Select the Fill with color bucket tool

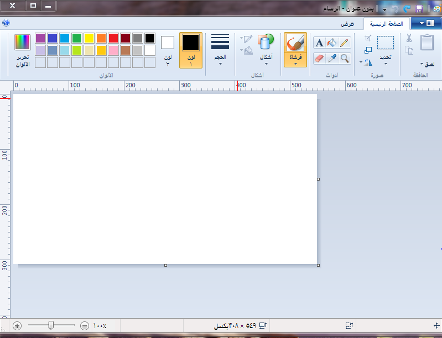pyautogui.click(x=332, y=43)
